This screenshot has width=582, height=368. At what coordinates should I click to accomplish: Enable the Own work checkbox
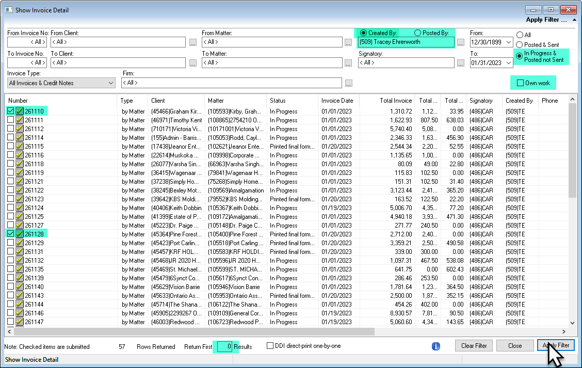pyautogui.click(x=521, y=83)
